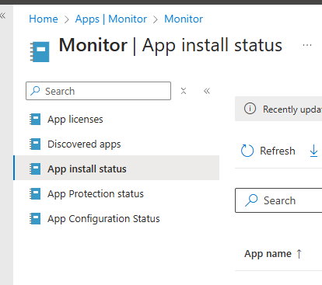Click the App Configuration Status notebook icon
Image resolution: width=322 pixels, height=285 pixels.
(35, 219)
